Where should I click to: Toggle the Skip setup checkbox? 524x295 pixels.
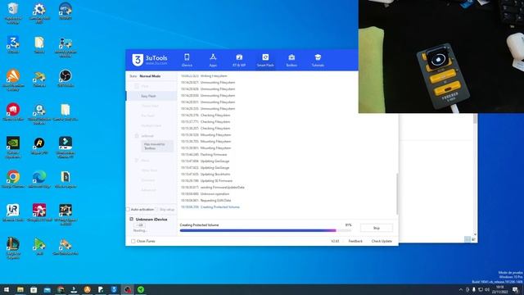click(x=156, y=210)
